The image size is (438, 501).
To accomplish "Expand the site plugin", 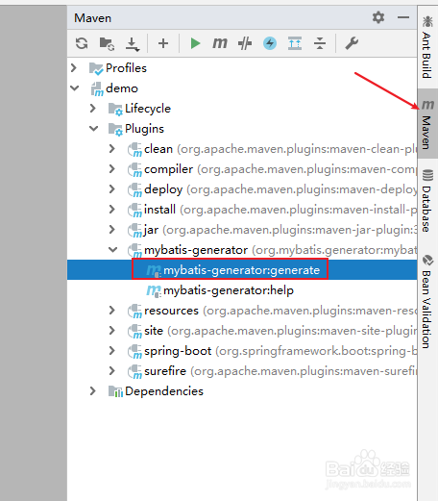I will pyautogui.click(x=111, y=330).
